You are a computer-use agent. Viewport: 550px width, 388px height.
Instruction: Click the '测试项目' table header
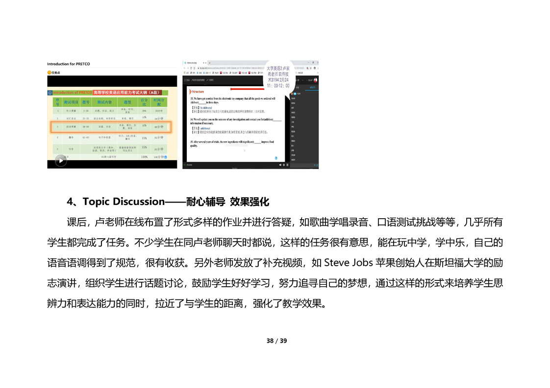(71, 102)
